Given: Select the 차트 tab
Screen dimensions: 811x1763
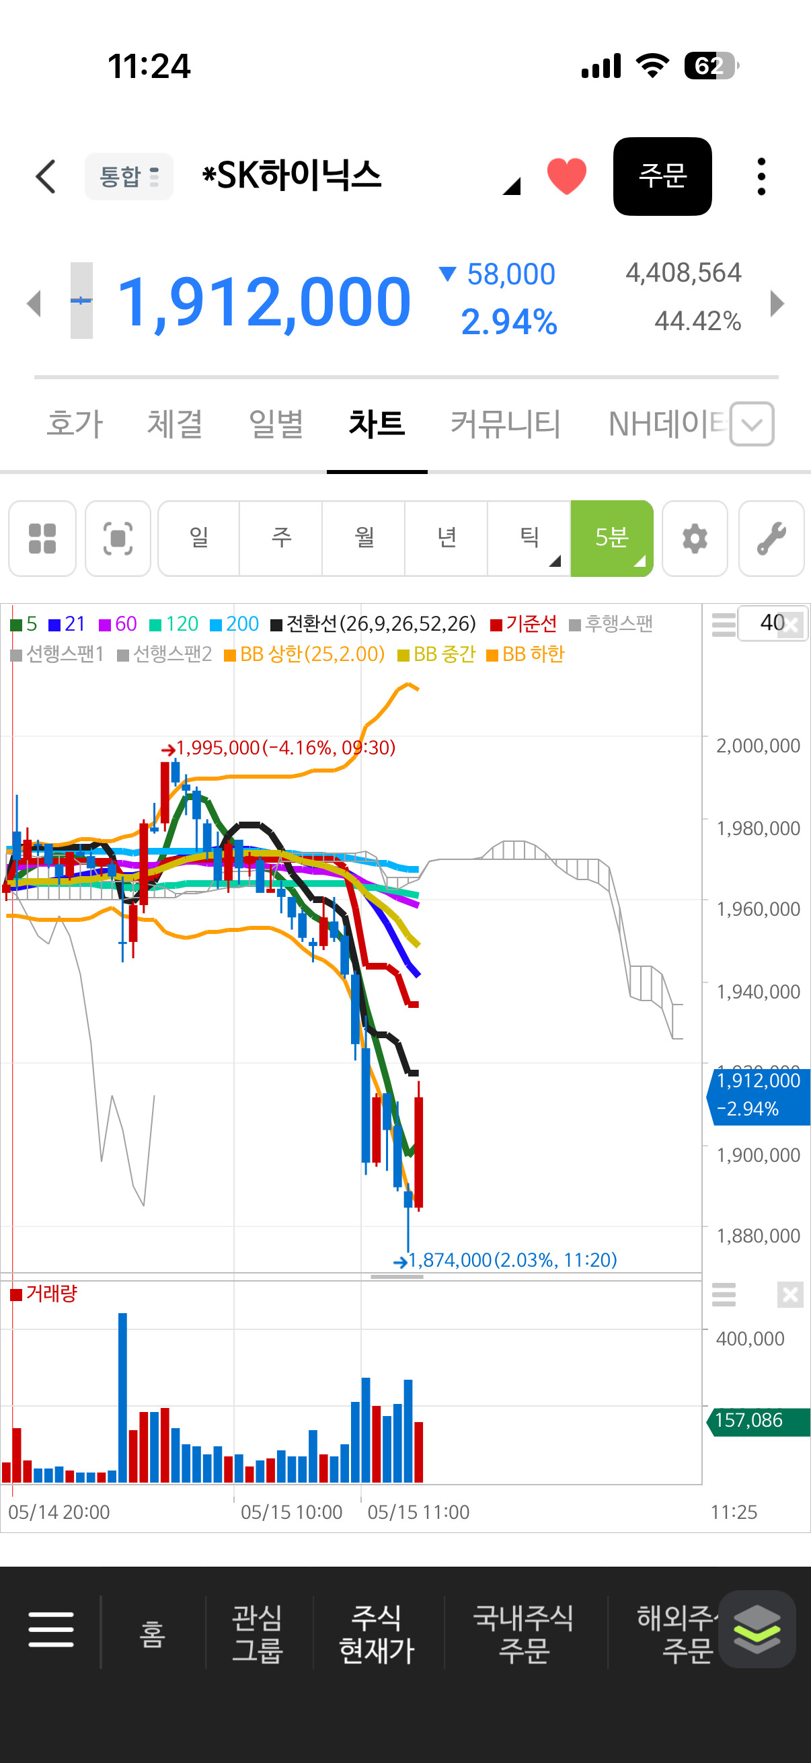Looking at the screenshot, I should [377, 424].
